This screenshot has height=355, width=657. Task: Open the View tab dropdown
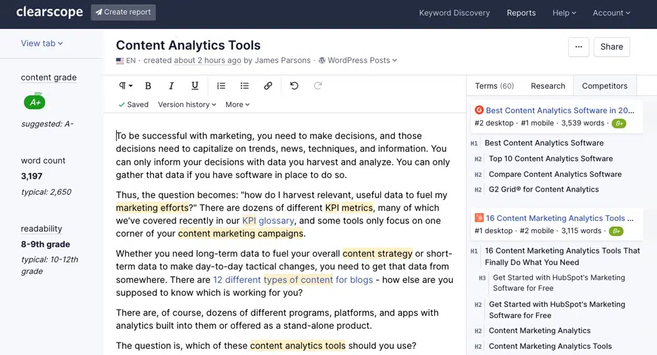point(42,43)
